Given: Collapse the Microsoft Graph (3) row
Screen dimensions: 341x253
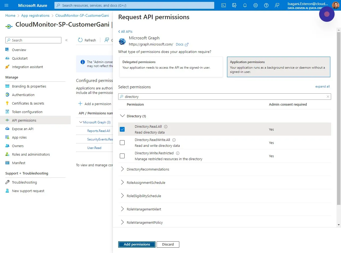Looking at the screenshot, I should tap(81, 122).
